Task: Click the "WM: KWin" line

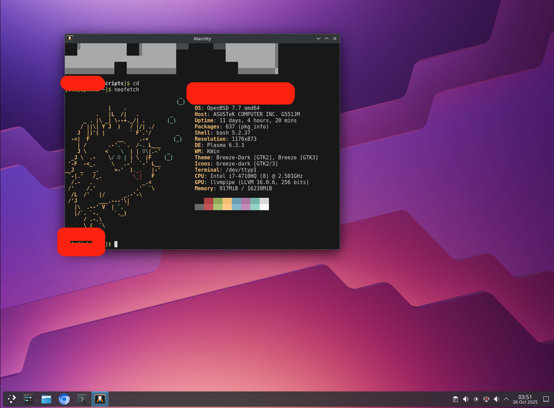Action: coord(207,151)
